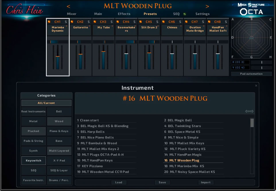Image resolution: width=276 pixels, height=191 pixels.
Task: Click the preset list scrollbar thumb
Action: [252, 123]
